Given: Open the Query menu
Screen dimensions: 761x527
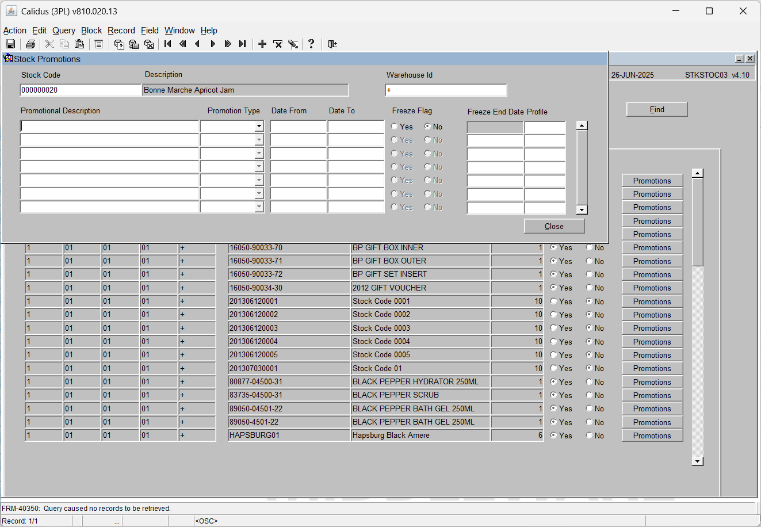Looking at the screenshot, I should click(64, 30).
